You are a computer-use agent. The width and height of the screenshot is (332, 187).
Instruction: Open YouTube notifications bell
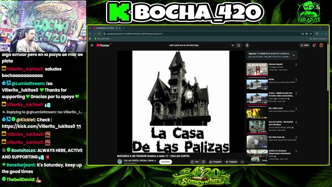click(x=314, y=45)
